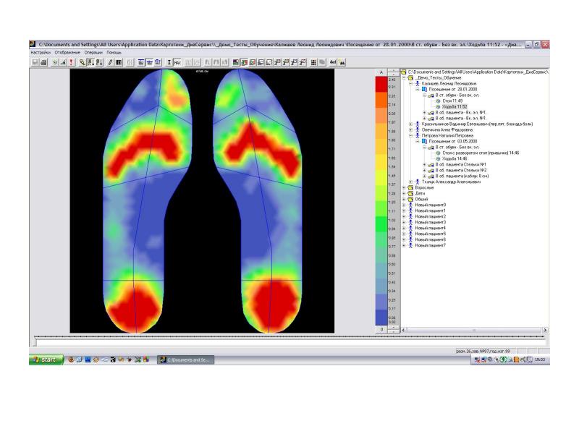Click the Firefox icon in quick launch
The width and height of the screenshot is (579, 434).
click(x=71, y=359)
